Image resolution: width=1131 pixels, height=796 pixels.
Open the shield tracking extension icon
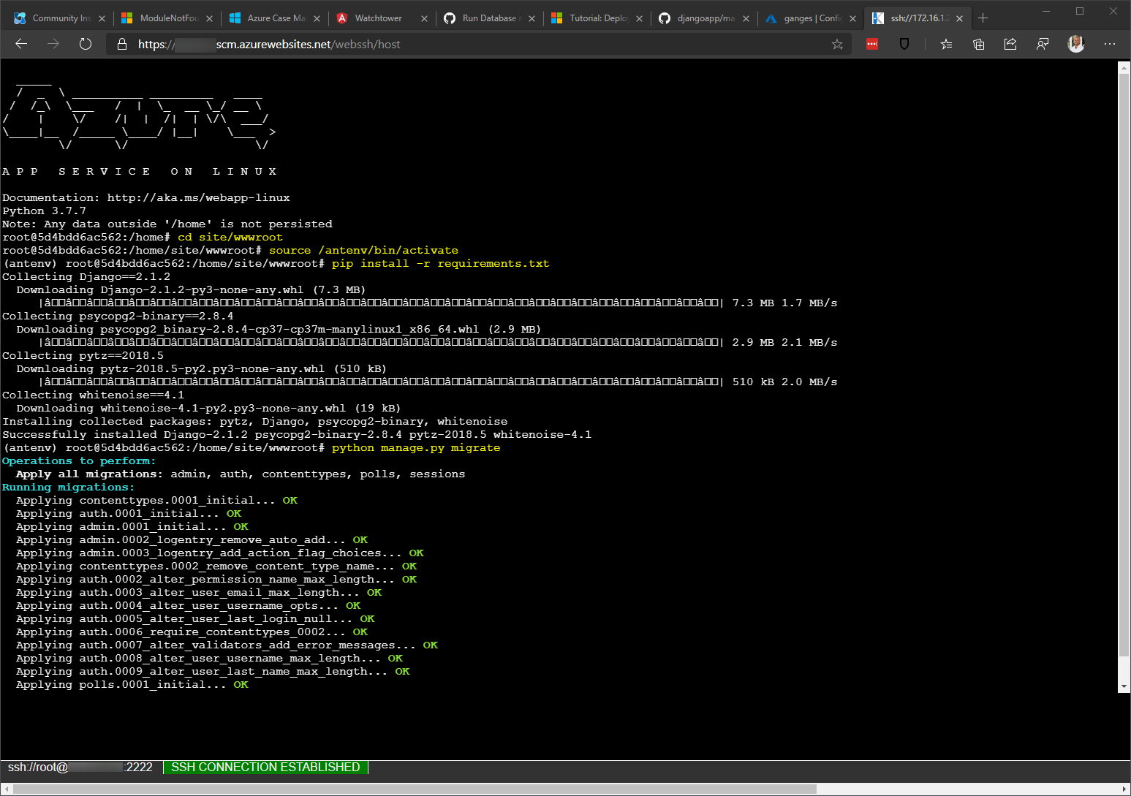[904, 44]
